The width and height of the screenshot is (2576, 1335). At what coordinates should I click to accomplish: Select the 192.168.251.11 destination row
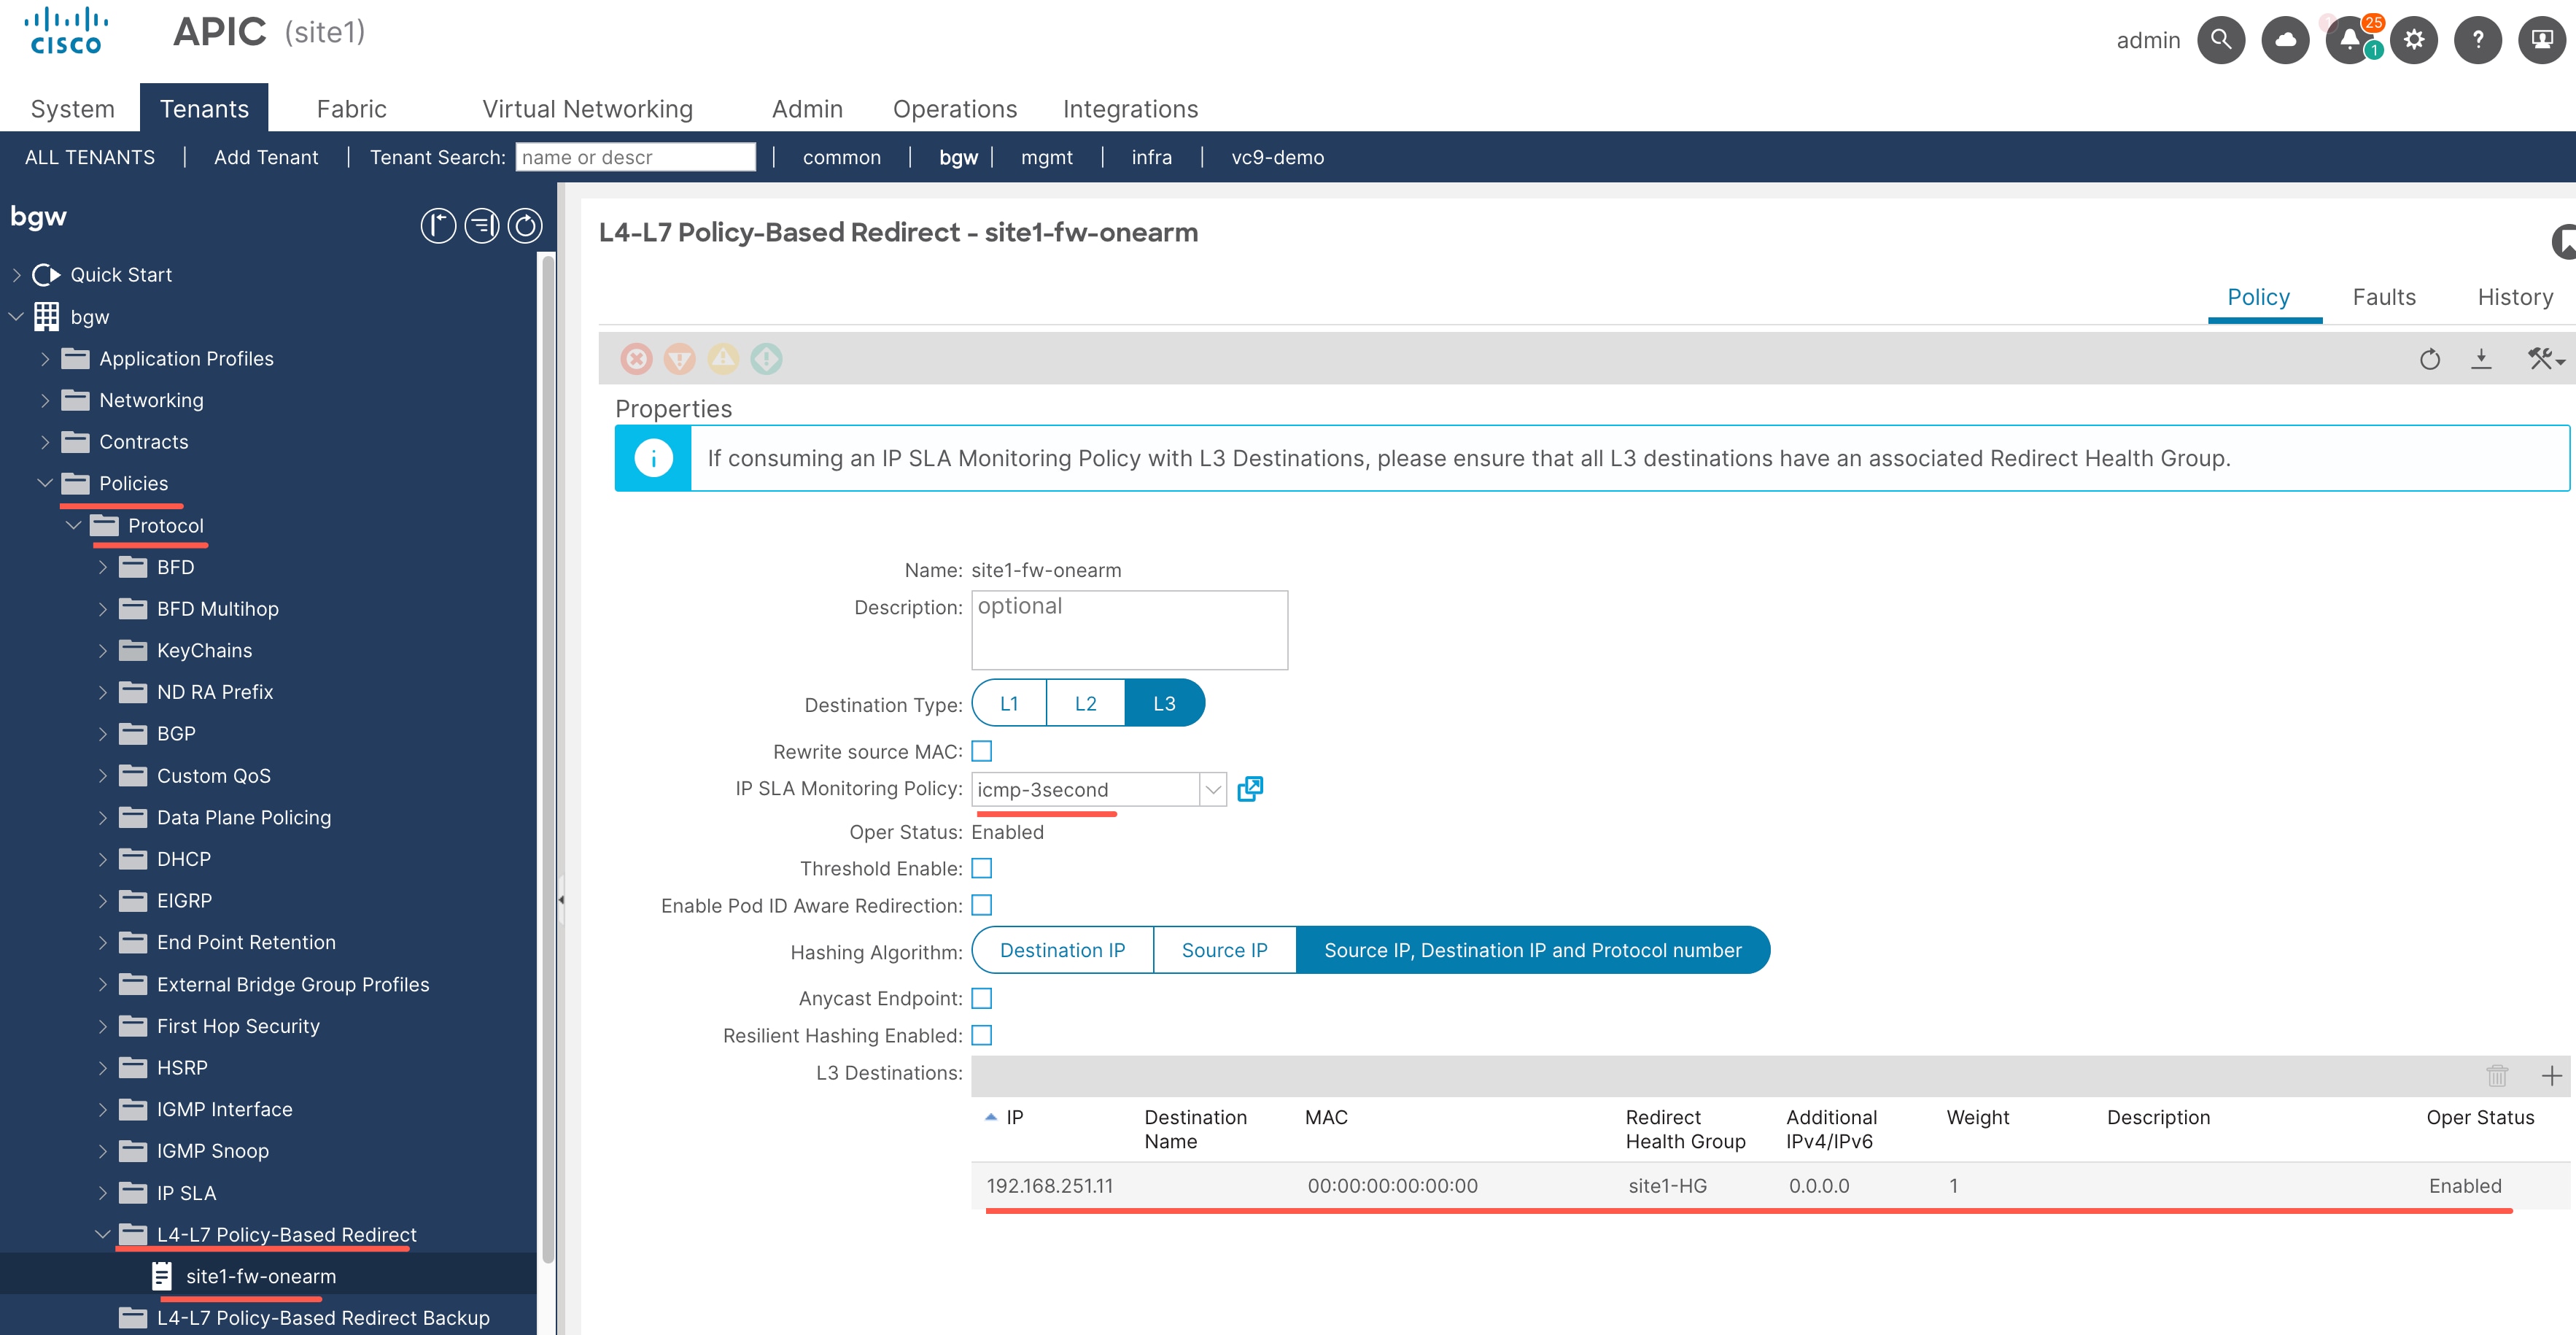point(1770,1186)
